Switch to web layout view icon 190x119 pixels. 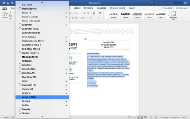click(145, 117)
